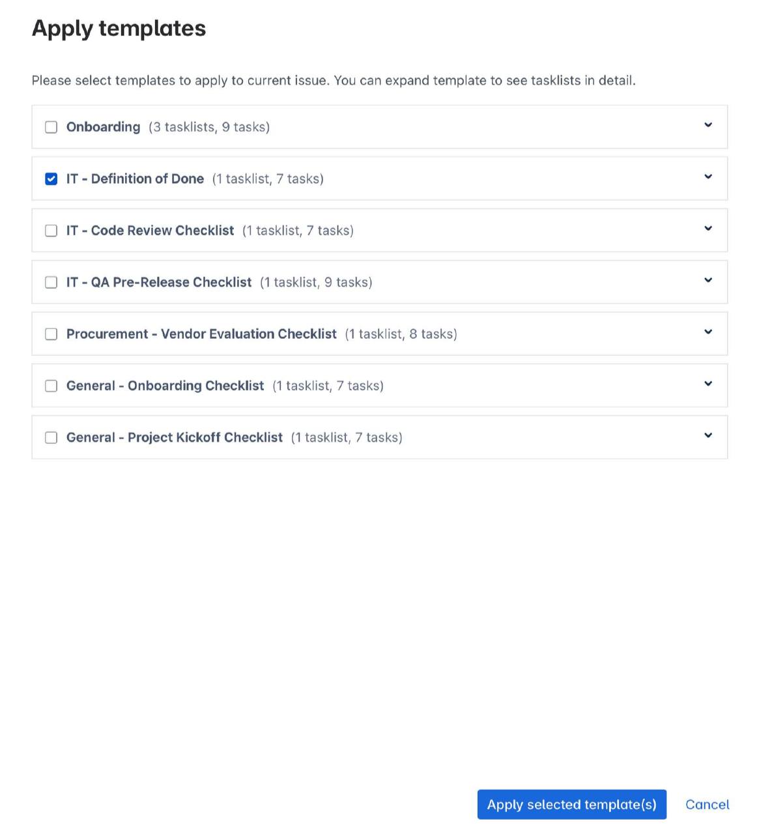
Task: Expand the Onboarding template chevron
Action: click(x=708, y=124)
